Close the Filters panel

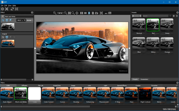click(177, 83)
